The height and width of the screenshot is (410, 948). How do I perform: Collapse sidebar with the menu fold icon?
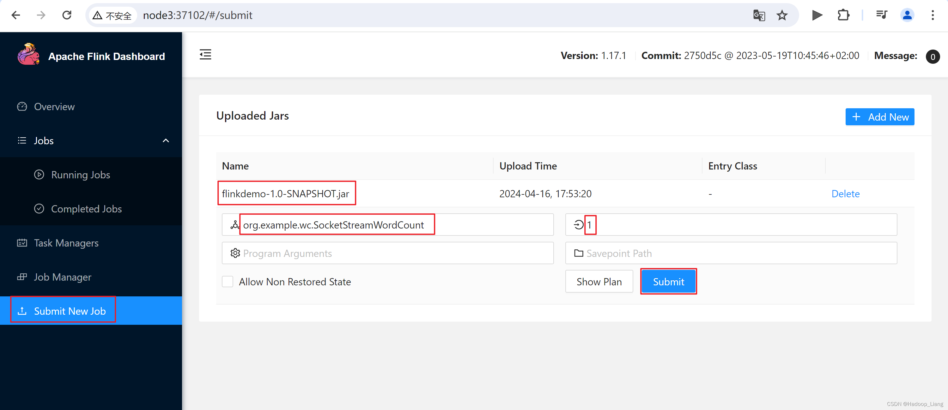click(x=205, y=55)
